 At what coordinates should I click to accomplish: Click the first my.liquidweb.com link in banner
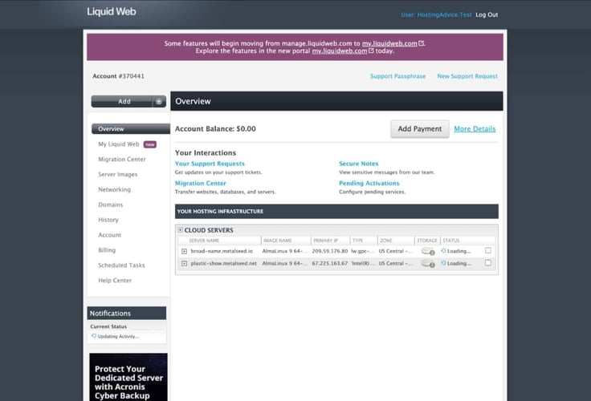(389, 43)
